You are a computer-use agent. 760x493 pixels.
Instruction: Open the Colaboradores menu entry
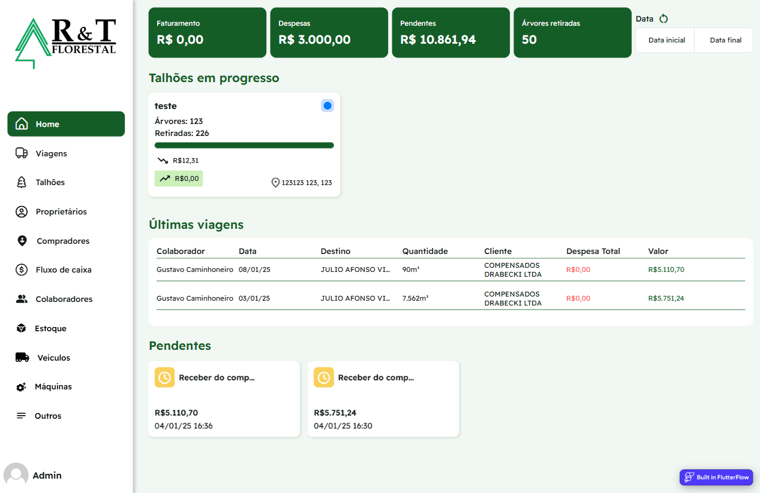[x=66, y=299]
